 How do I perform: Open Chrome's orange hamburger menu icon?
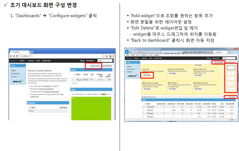(x=113, y=56)
